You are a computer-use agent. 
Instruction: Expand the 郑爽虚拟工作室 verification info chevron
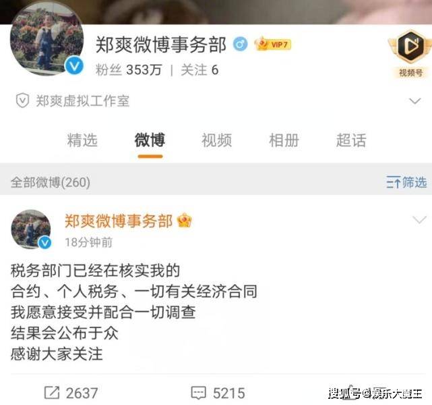pyautogui.click(x=415, y=101)
